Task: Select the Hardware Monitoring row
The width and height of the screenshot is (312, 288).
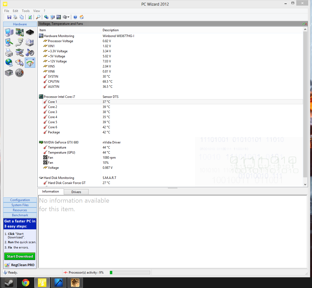Action: click(x=171, y=36)
